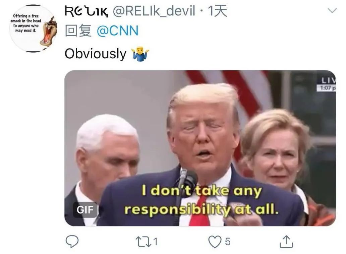Tap the GIF badge on the media
This screenshot has height=254, width=346.
[x=85, y=209]
